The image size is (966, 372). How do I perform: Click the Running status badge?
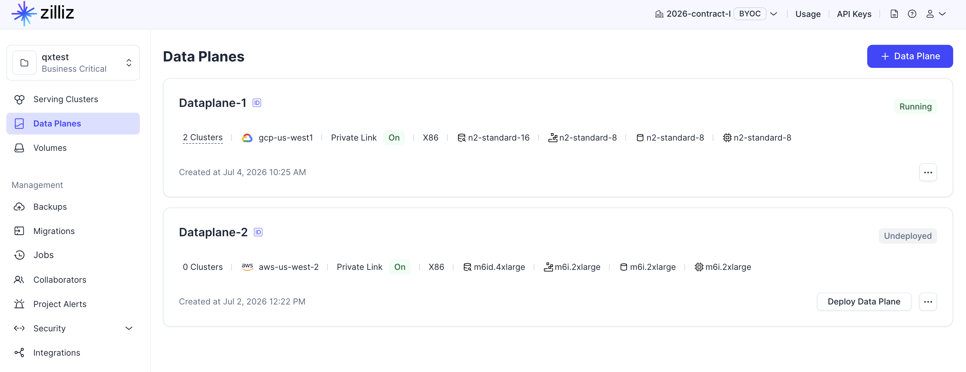pyautogui.click(x=915, y=107)
